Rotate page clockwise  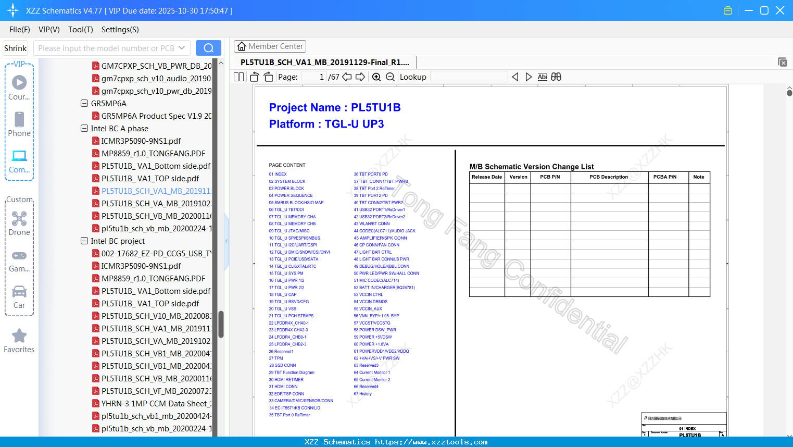(x=268, y=77)
